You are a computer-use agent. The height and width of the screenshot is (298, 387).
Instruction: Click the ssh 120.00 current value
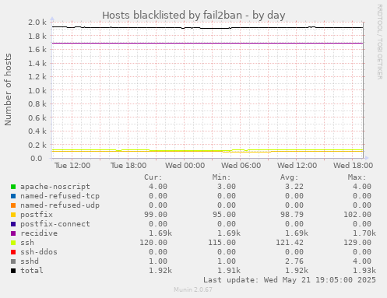point(153,243)
